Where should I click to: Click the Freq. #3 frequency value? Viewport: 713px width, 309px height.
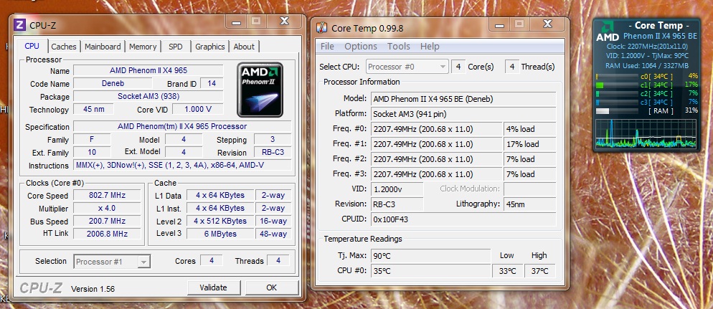coord(437,174)
